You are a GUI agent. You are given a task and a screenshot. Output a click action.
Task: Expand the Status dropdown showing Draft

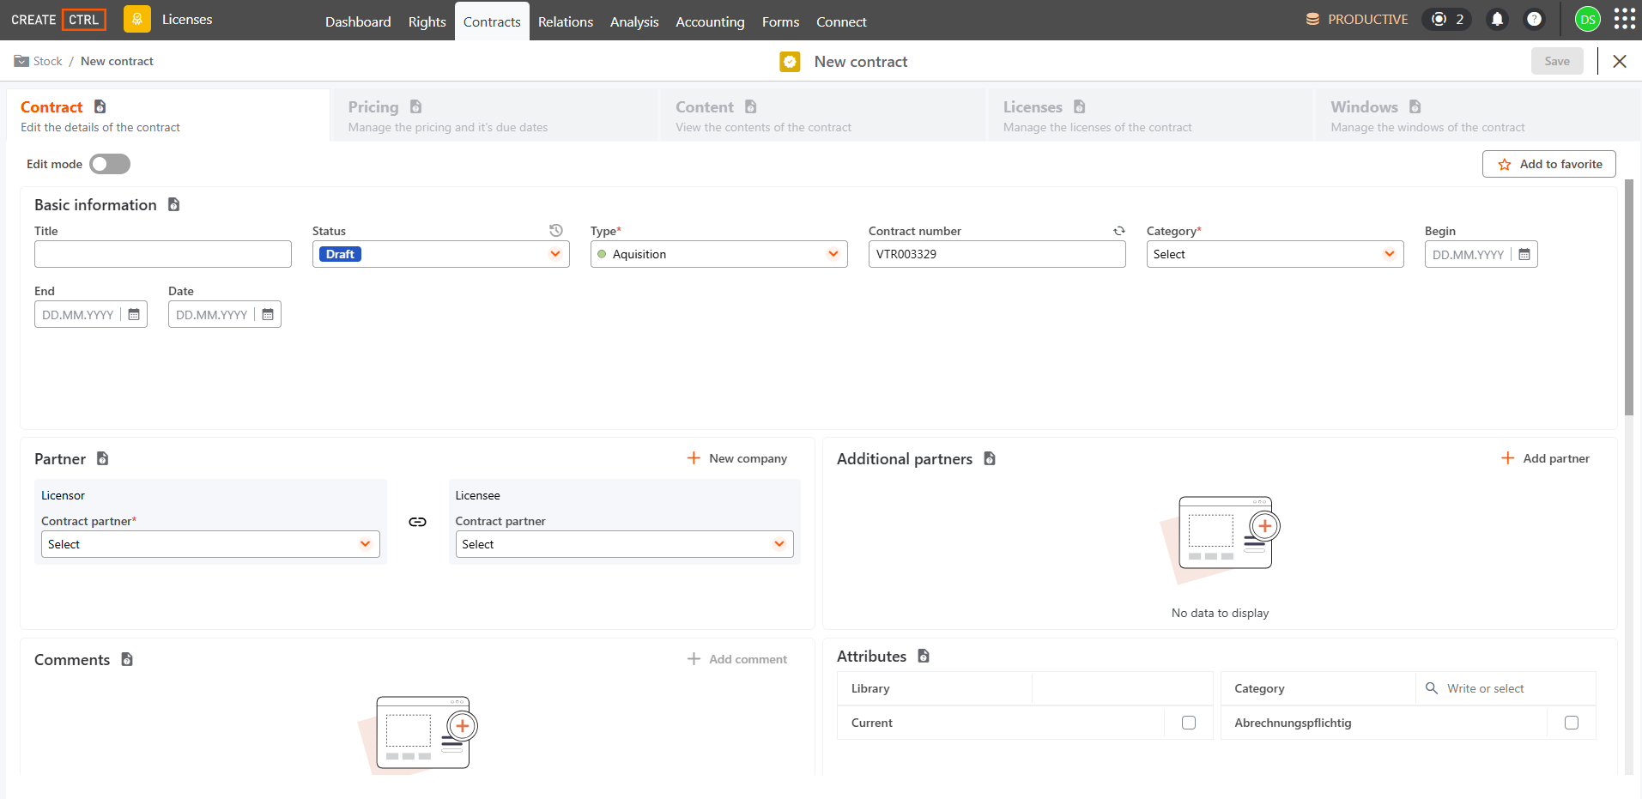coord(441,254)
